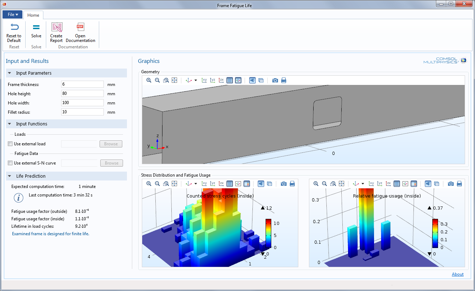Select Zoom Box in the Geometry toolbar
Image resolution: width=475 pixels, height=291 pixels.
pyautogui.click(x=166, y=80)
